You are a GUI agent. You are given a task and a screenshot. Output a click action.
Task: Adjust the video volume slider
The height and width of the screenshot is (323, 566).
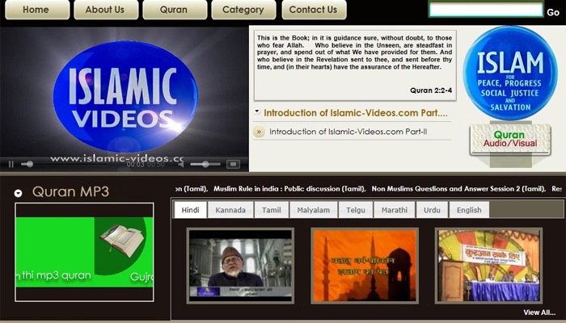coord(204,164)
